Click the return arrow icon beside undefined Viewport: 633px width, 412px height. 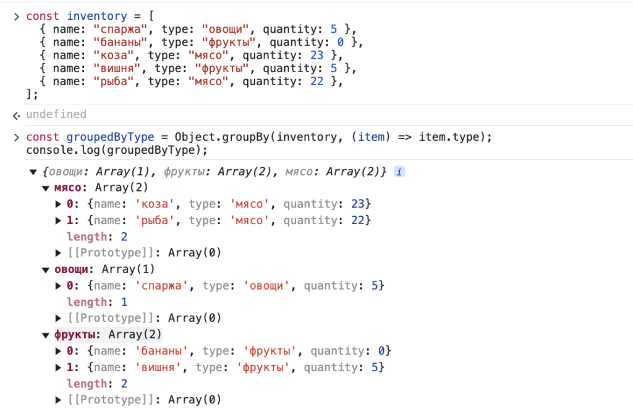[x=17, y=115]
